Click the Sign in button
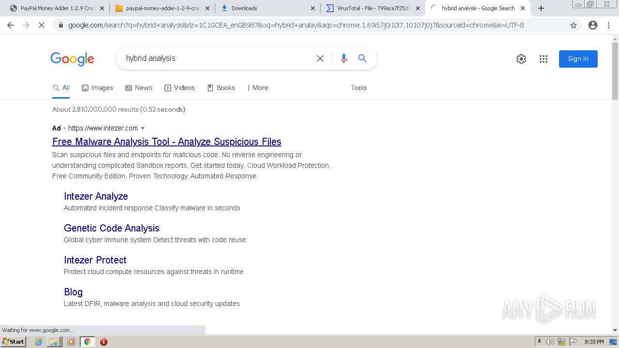The height and width of the screenshot is (348, 619). click(x=578, y=59)
